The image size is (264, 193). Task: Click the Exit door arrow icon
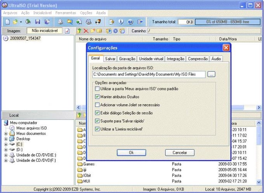[140, 22]
